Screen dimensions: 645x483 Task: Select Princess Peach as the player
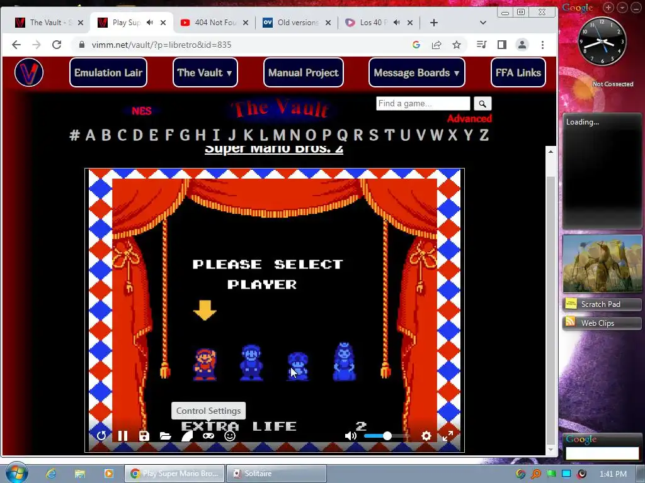pyautogui.click(x=345, y=362)
